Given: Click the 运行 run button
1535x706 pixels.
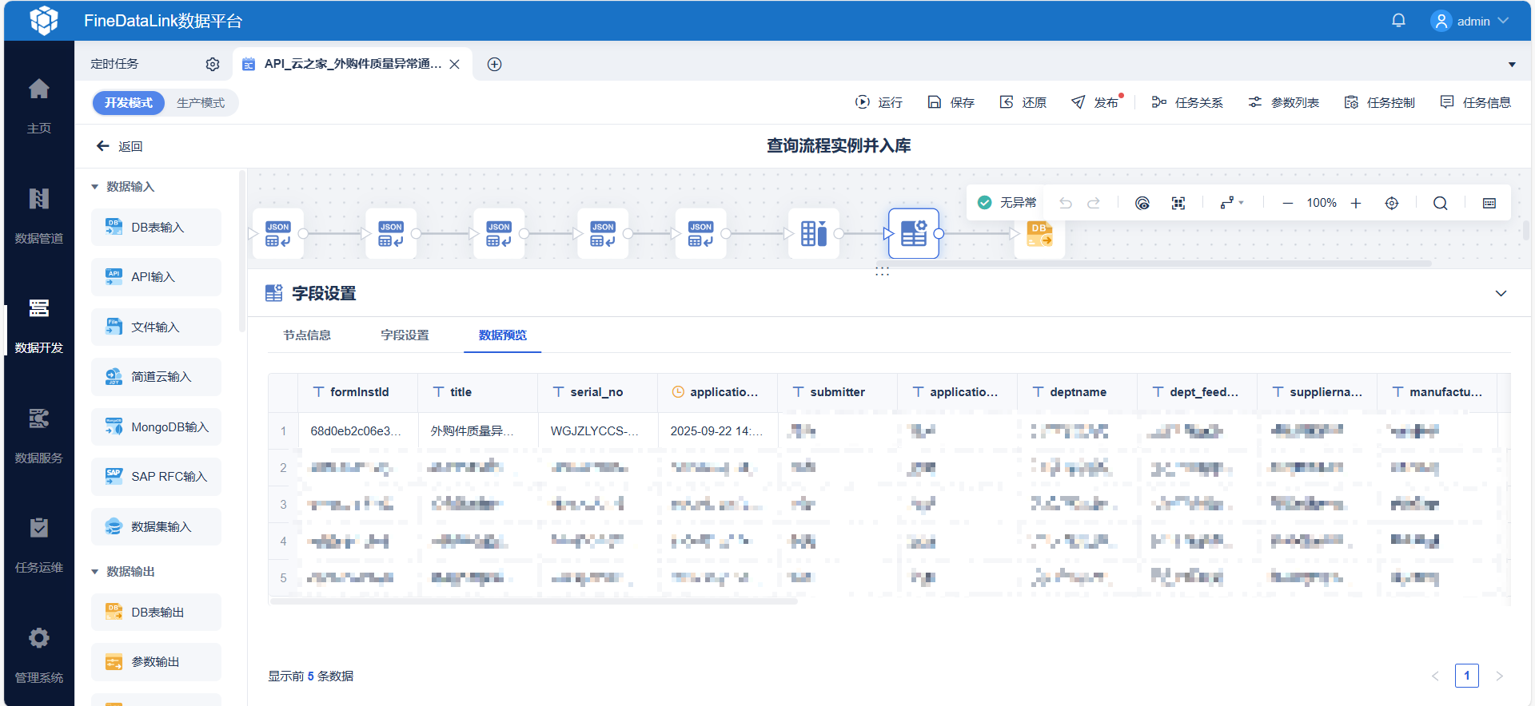Looking at the screenshot, I should tap(879, 102).
